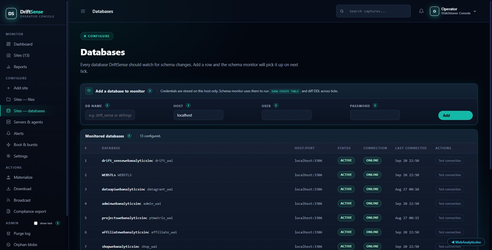Click the DriftSense DS logo icon

[x=11, y=13]
